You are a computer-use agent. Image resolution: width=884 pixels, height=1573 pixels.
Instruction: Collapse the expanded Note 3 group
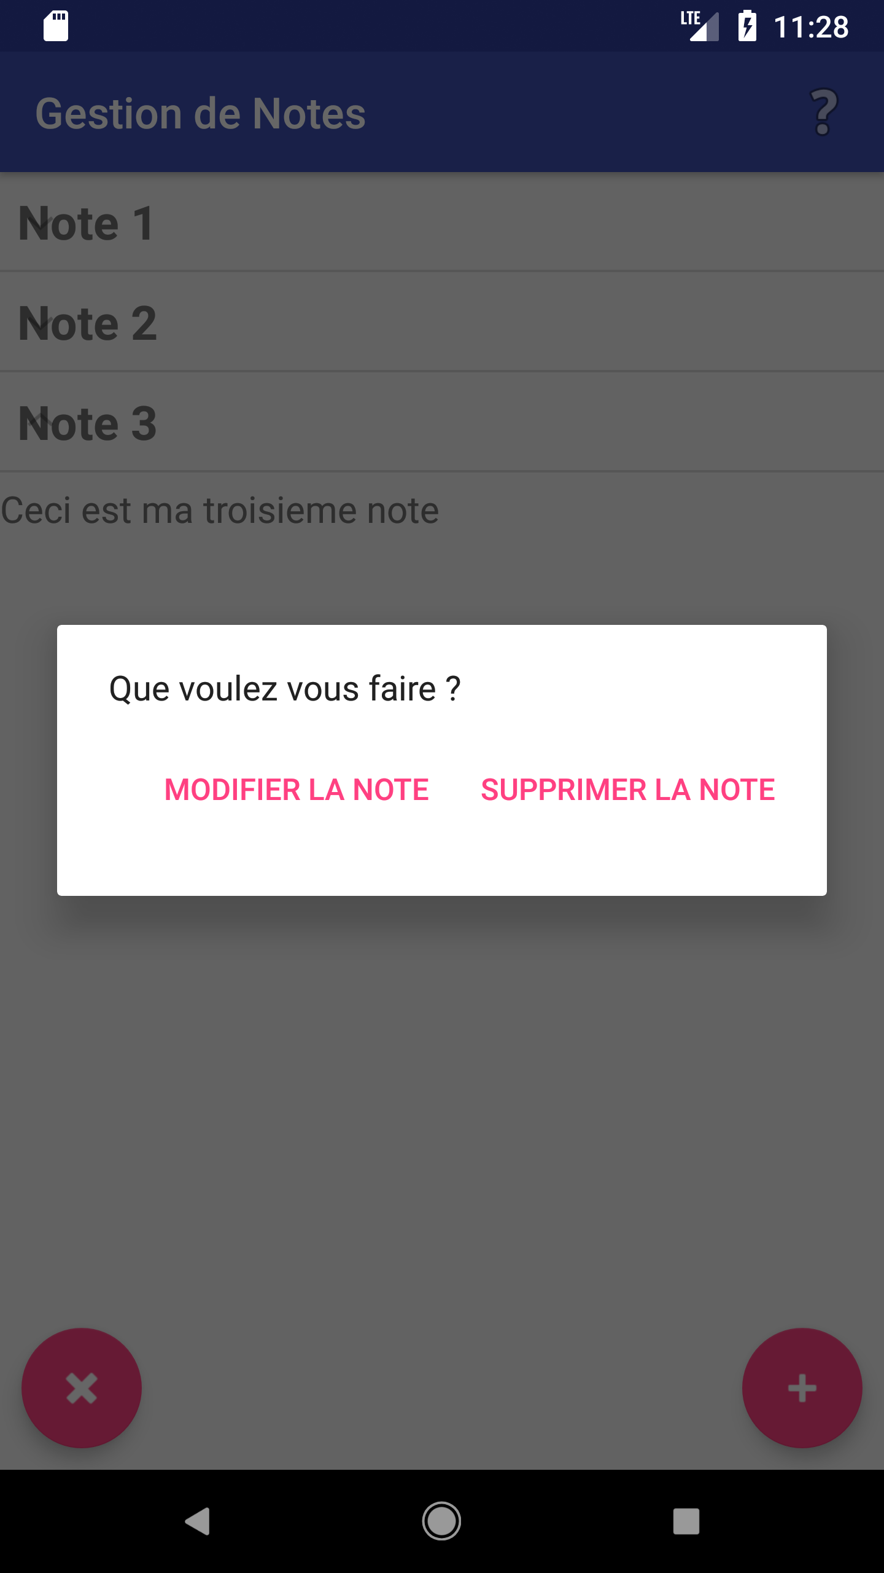pyautogui.click(x=442, y=423)
